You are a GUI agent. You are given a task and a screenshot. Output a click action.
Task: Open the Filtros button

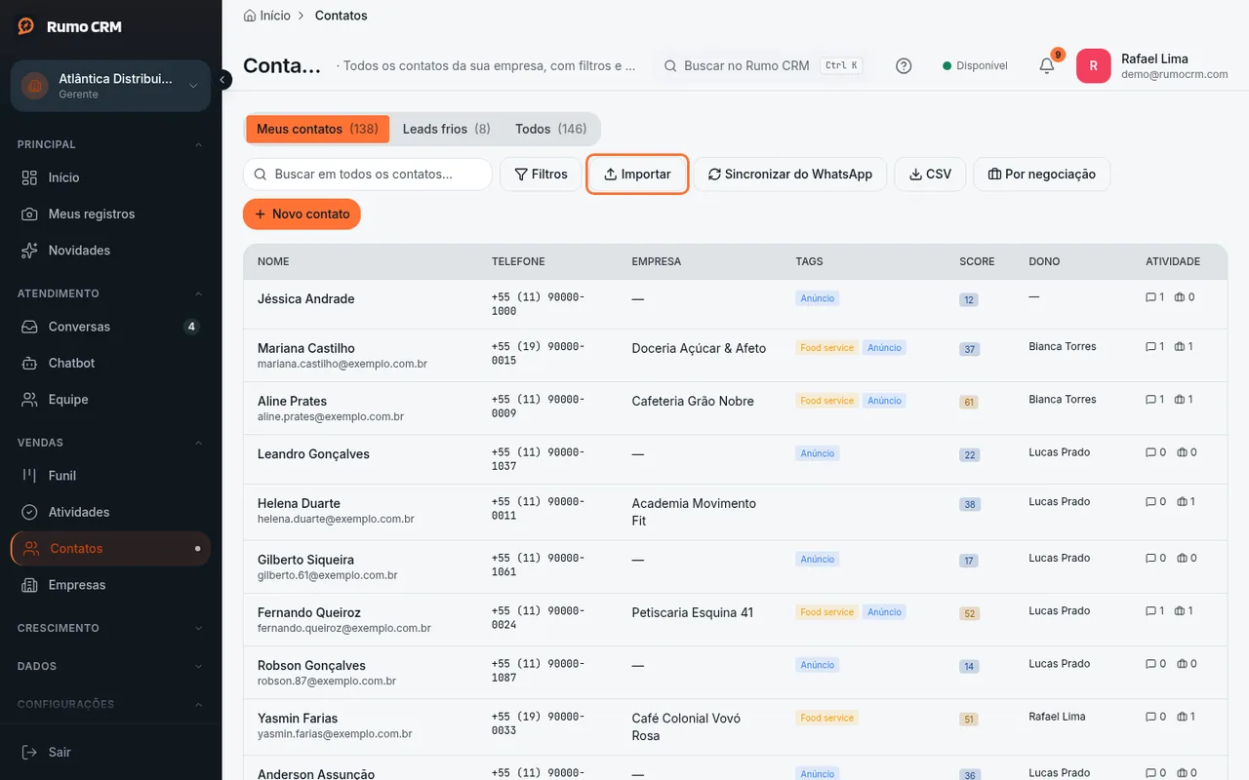point(541,174)
